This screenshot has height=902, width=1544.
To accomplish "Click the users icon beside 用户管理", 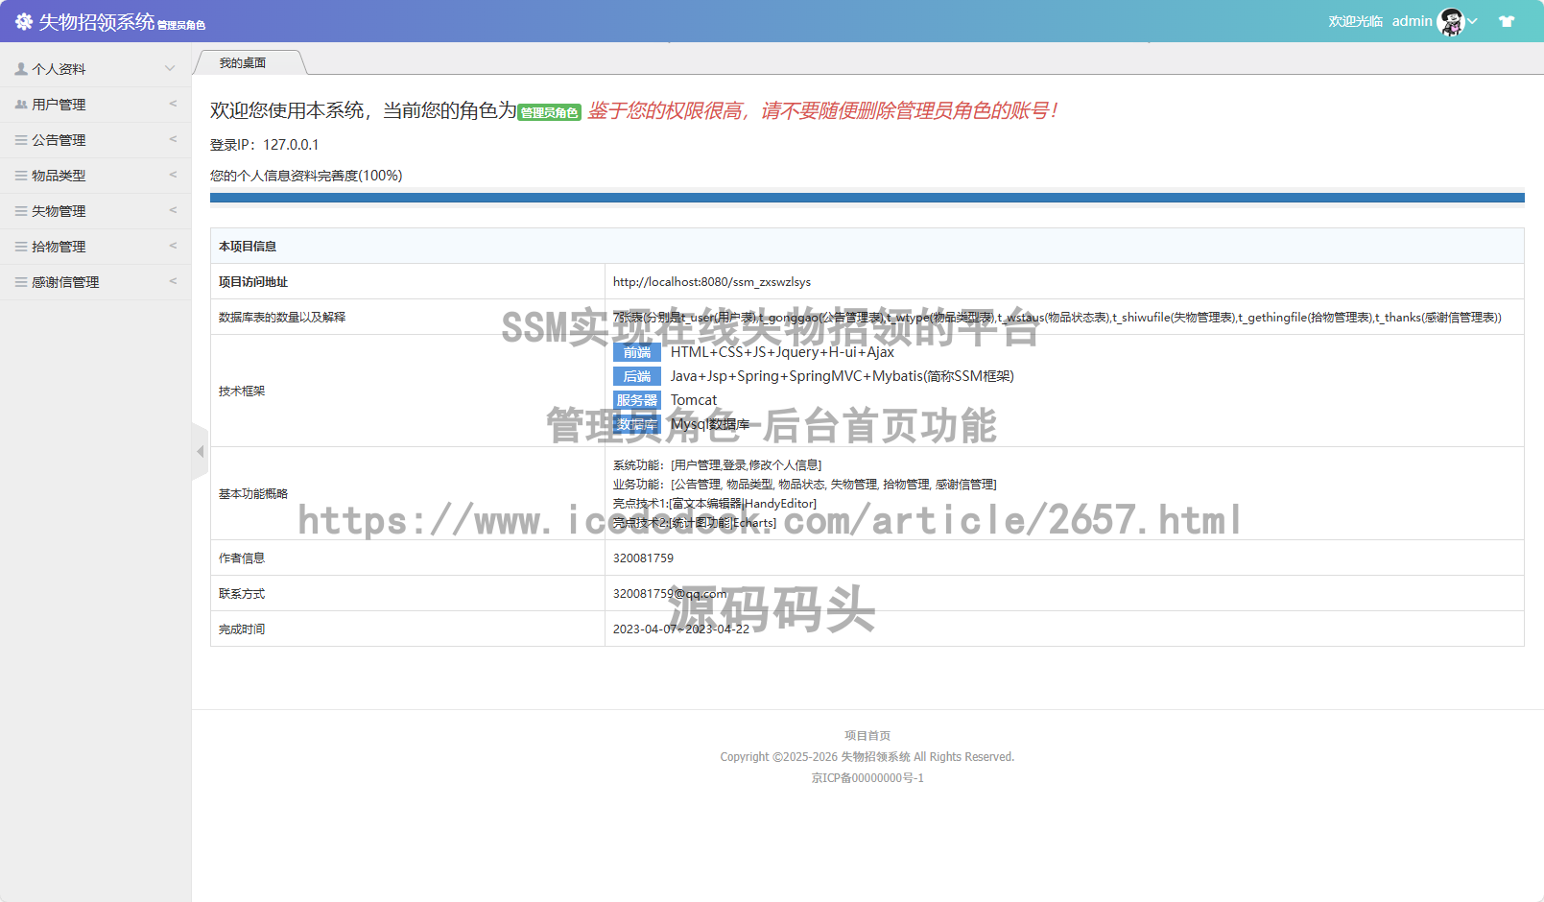I will pos(21,105).
